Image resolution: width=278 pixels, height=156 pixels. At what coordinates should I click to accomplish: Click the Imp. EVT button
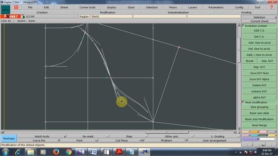point(267,61)
